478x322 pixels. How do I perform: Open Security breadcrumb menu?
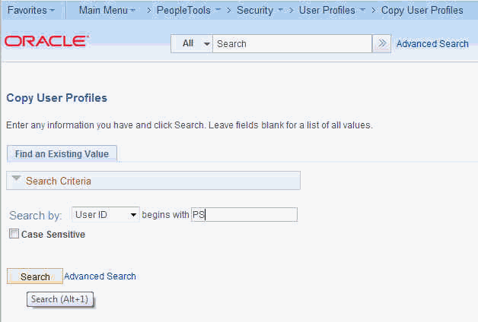(260, 11)
